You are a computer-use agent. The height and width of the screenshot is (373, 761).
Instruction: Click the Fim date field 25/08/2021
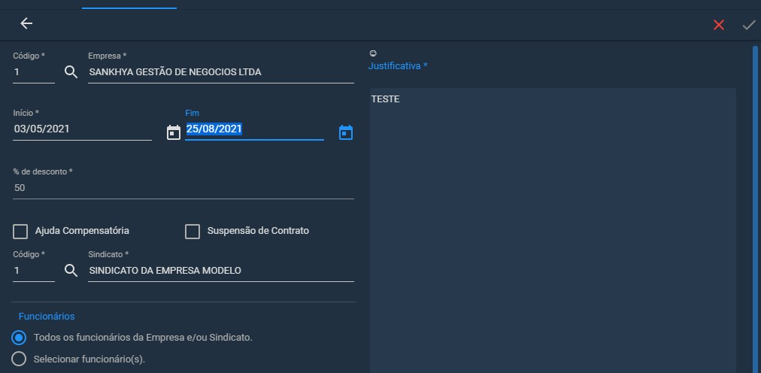coord(254,129)
